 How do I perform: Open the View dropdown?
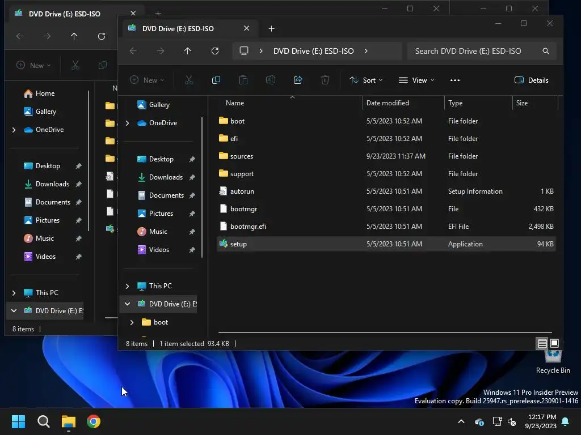tap(416, 80)
